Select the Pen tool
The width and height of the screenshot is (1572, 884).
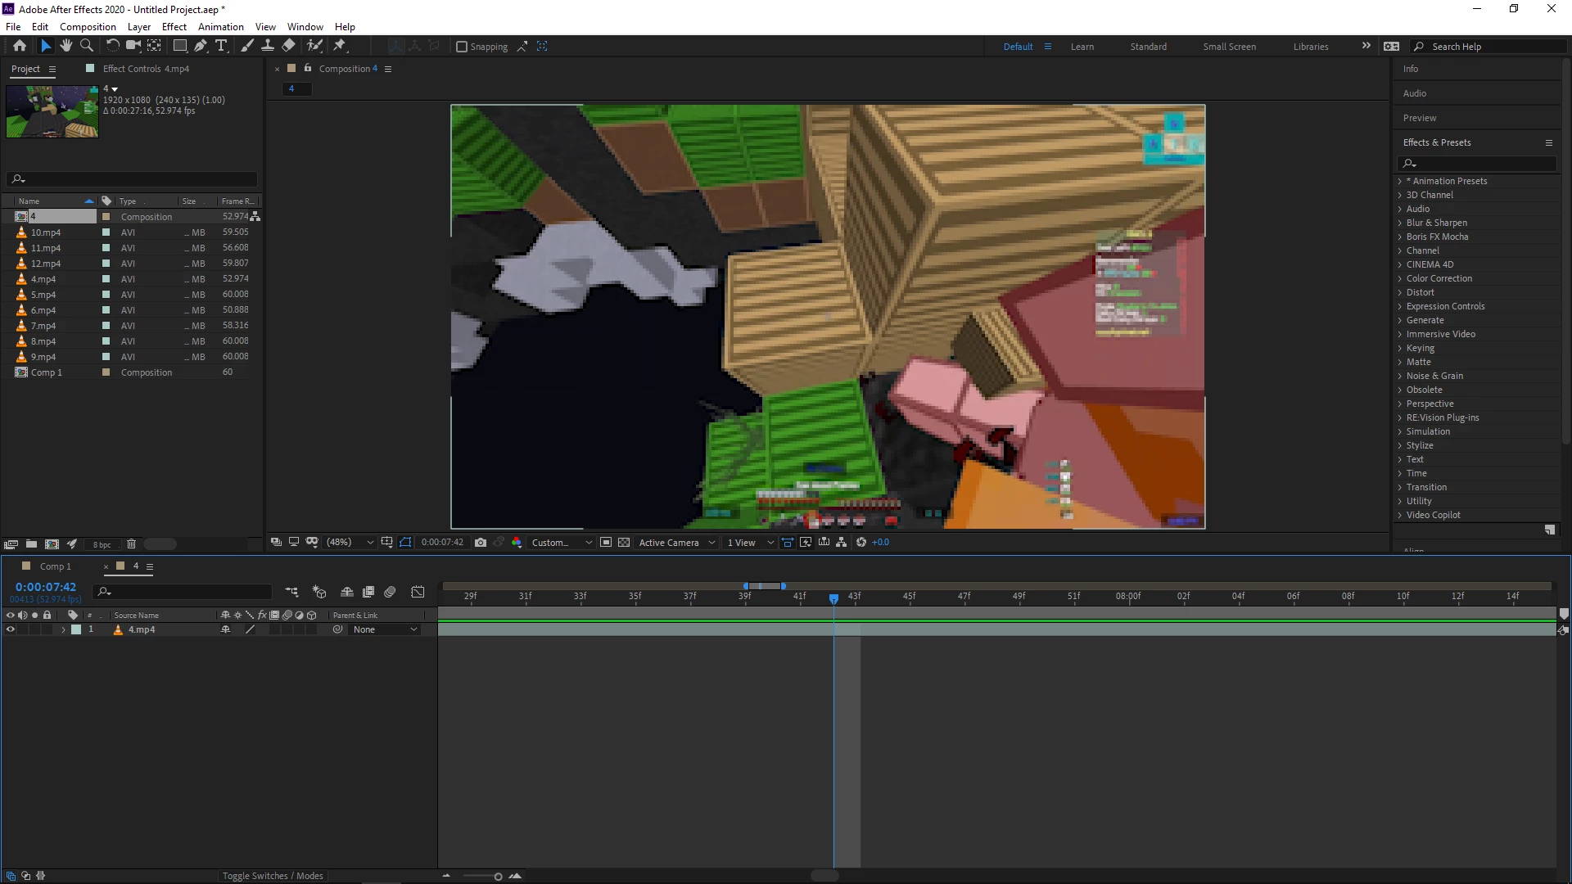(x=201, y=46)
